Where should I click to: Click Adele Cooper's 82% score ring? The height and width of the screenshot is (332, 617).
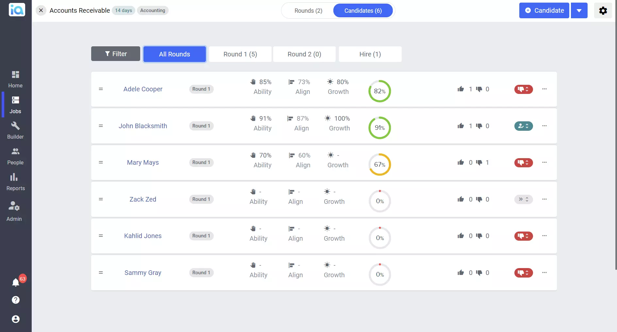[x=379, y=91]
